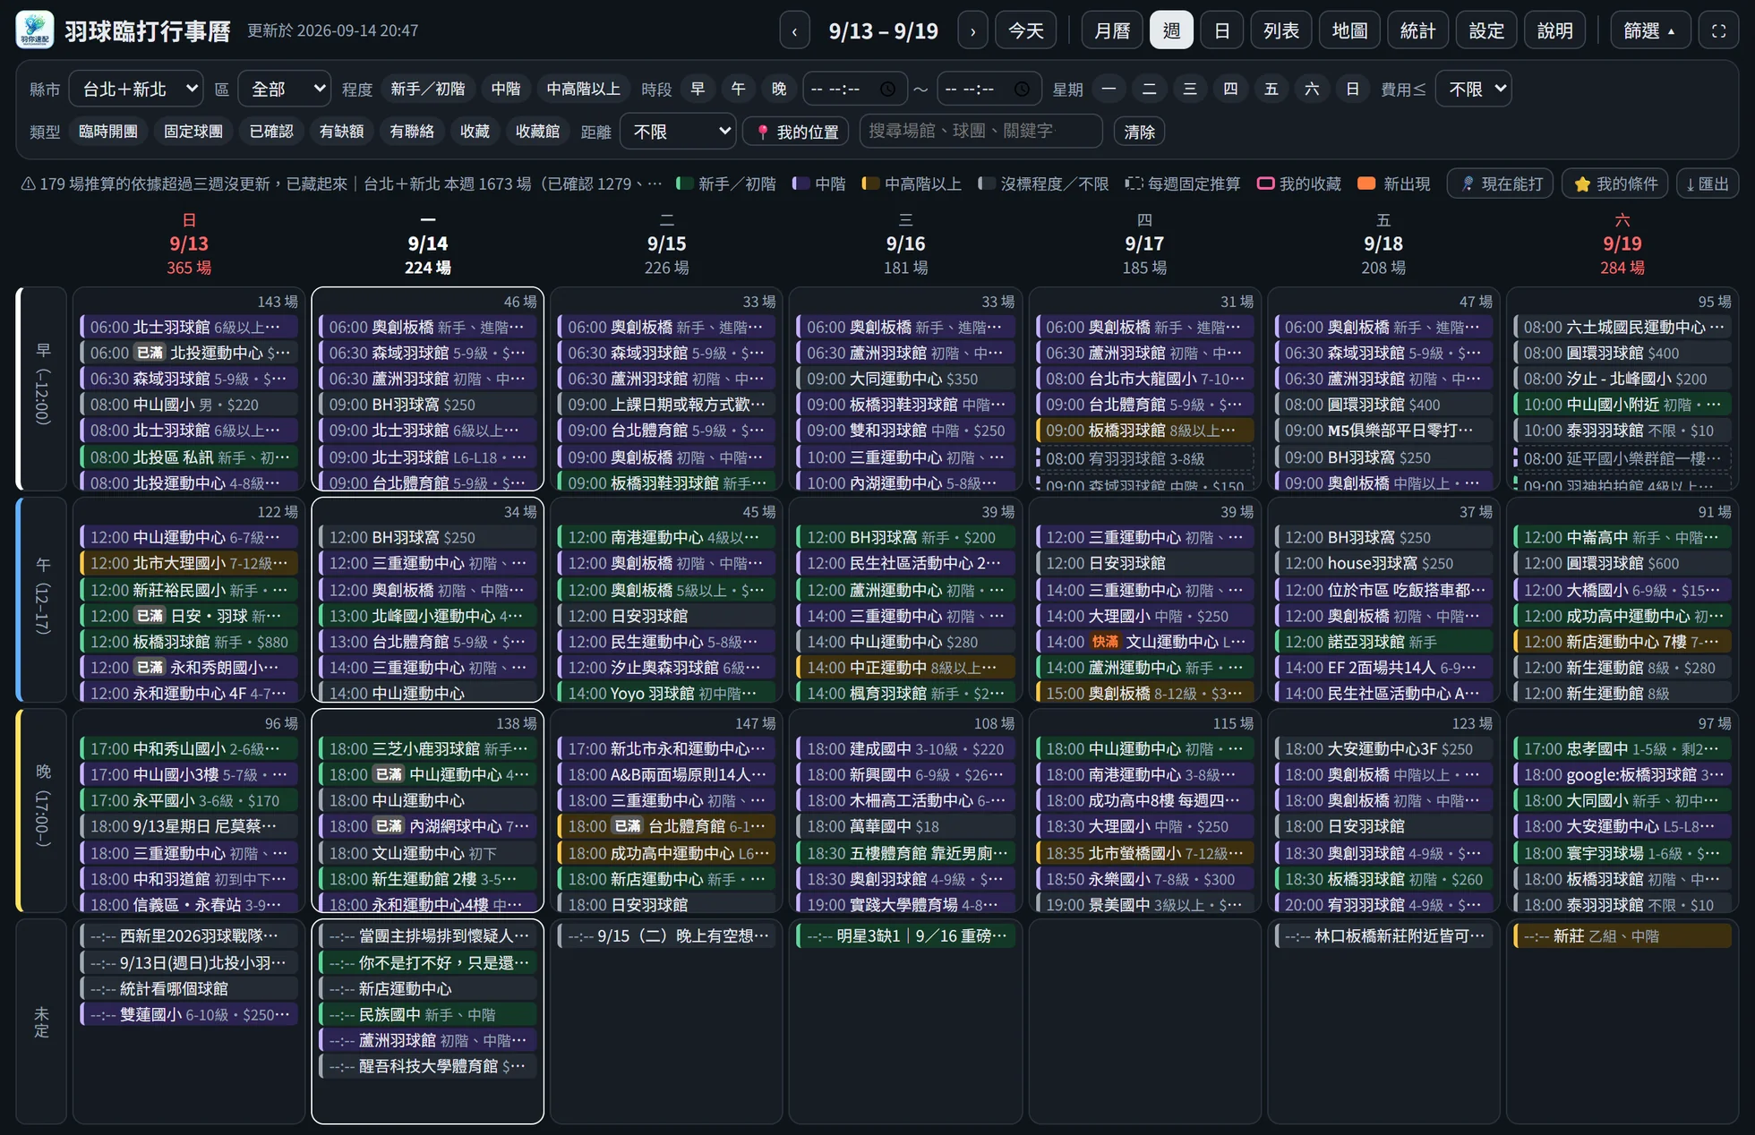Viewport: 1755px width, 1135px height.
Task: Open 設定 page
Action: coord(1486,30)
